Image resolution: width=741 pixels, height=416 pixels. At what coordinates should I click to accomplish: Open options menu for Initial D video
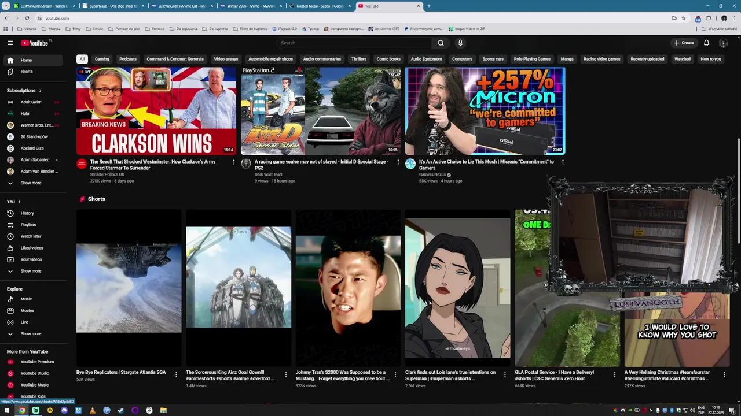point(398,162)
